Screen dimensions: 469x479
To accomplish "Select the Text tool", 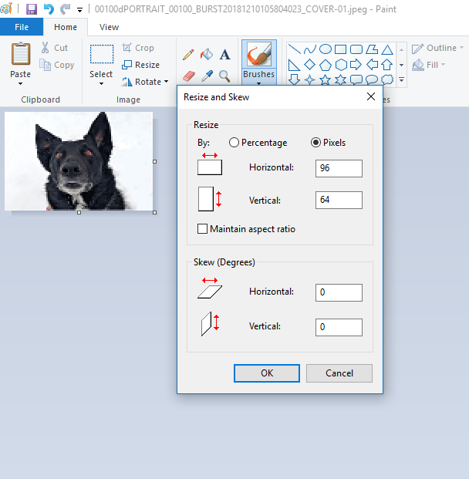I will [224, 55].
